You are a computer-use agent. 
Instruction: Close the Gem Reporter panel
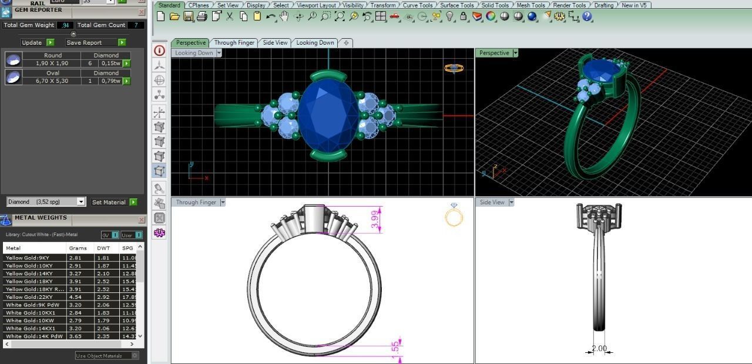coord(142,12)
